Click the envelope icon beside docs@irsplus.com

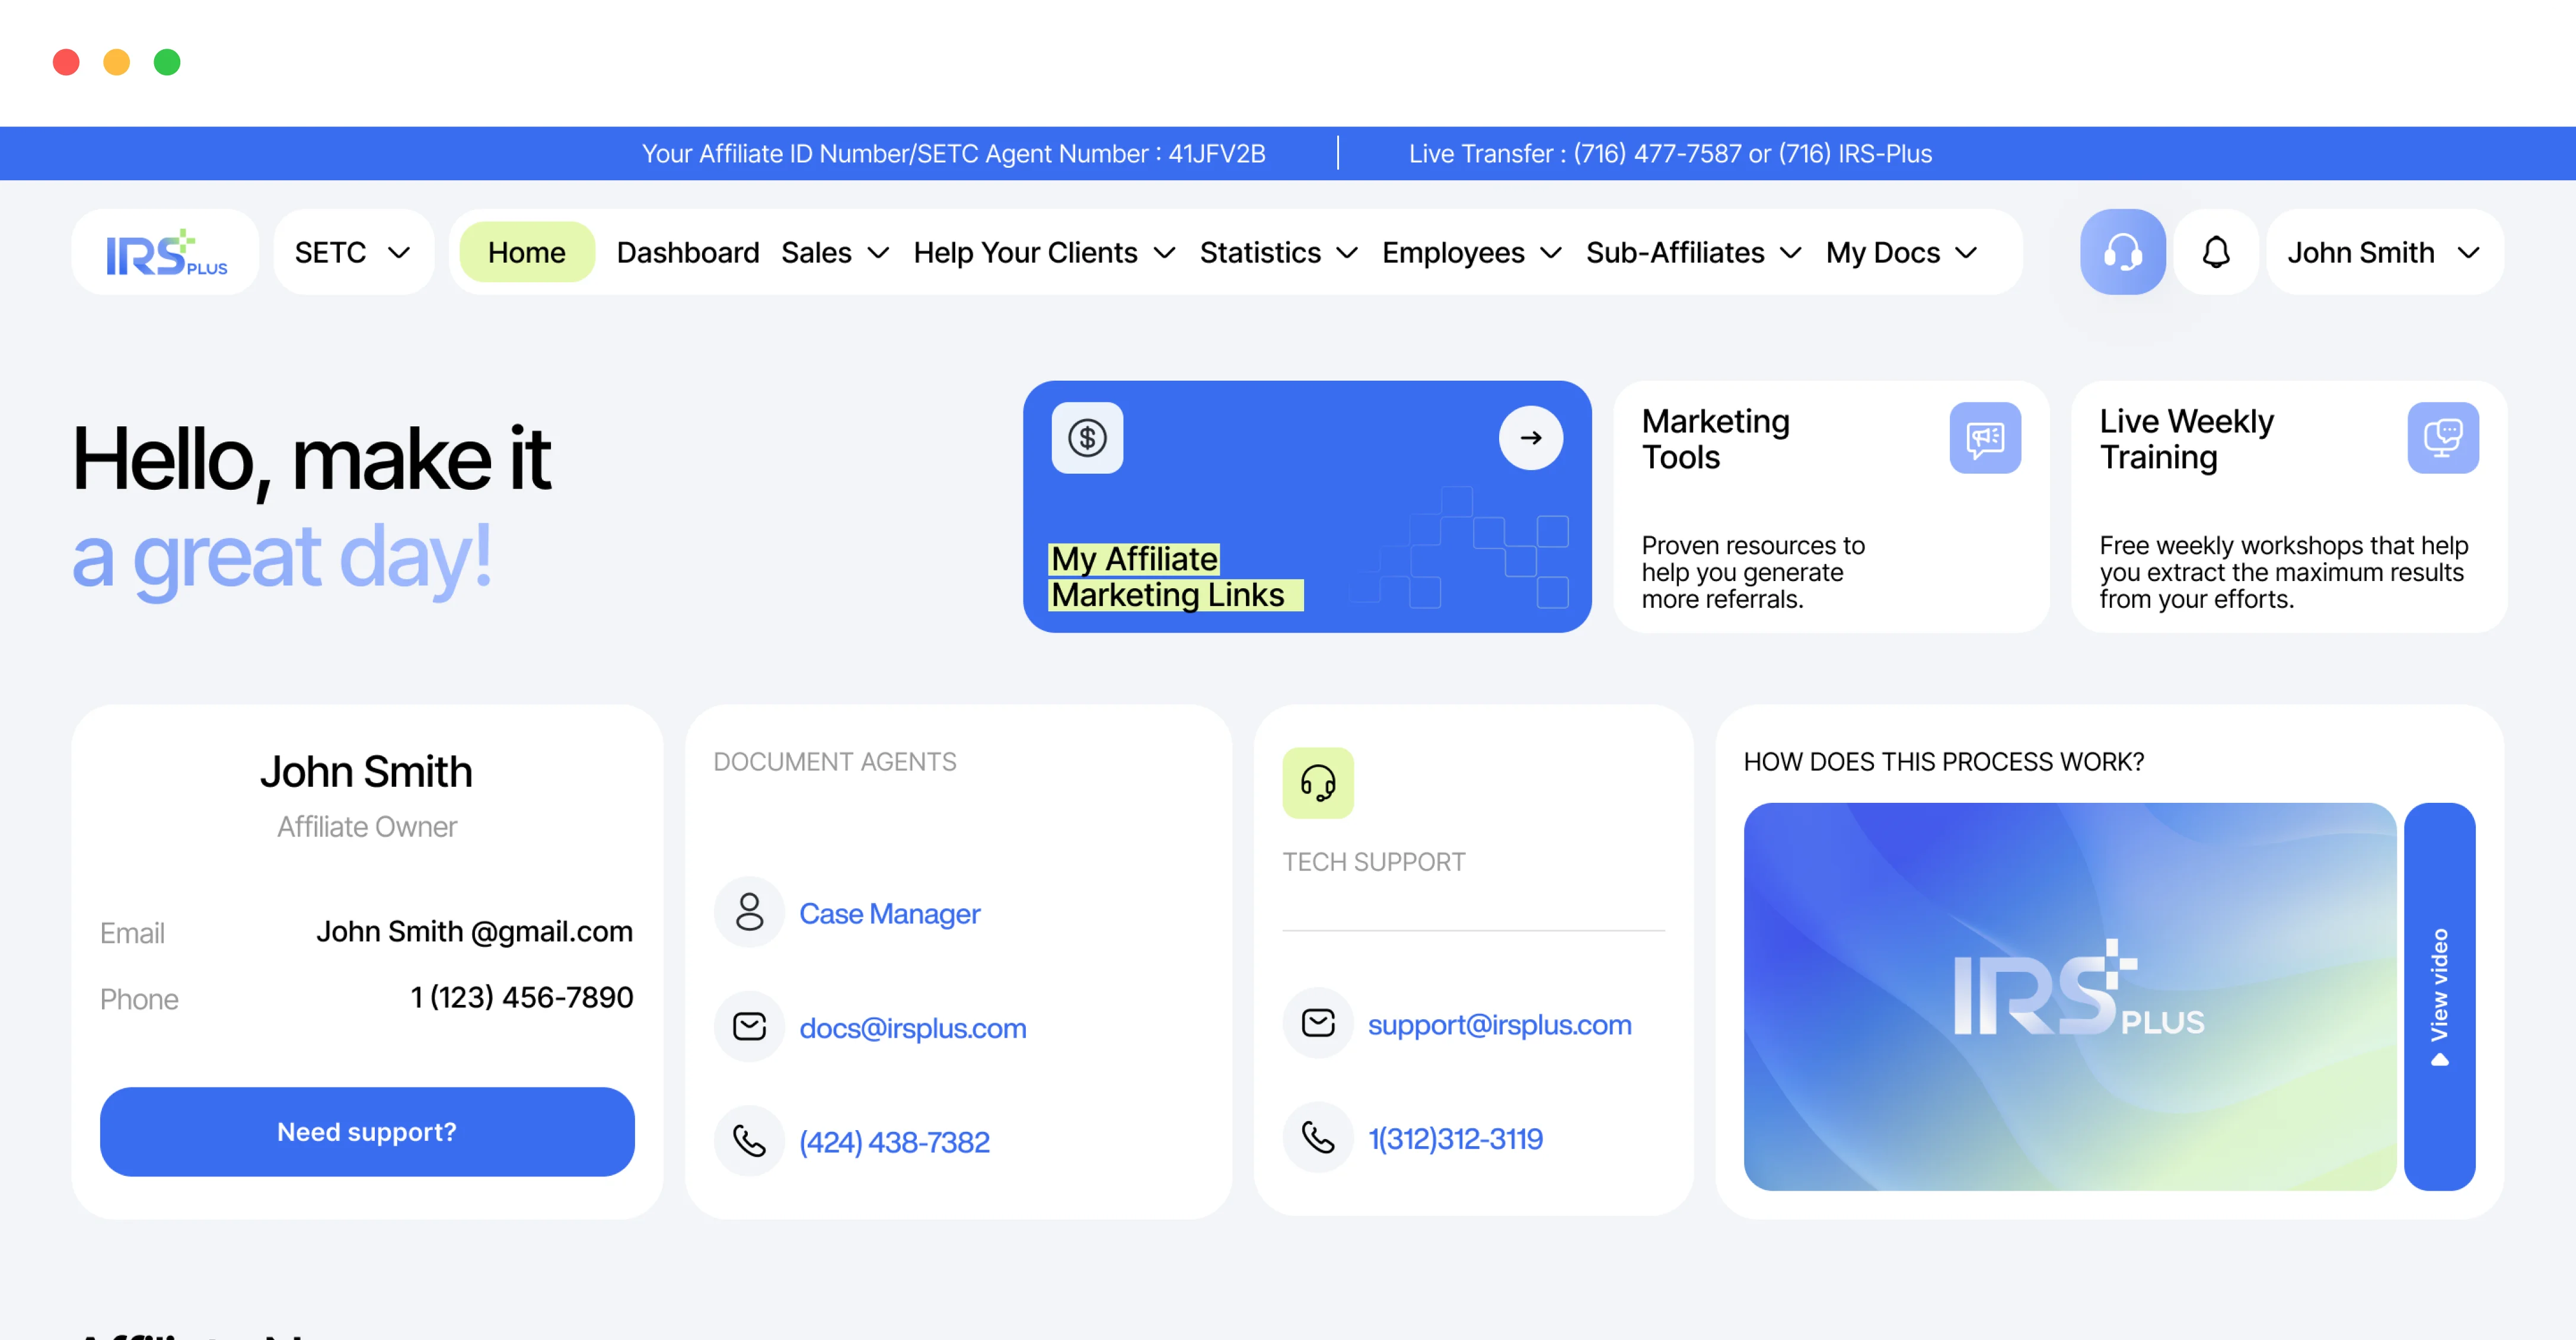tap(749, 1027)
